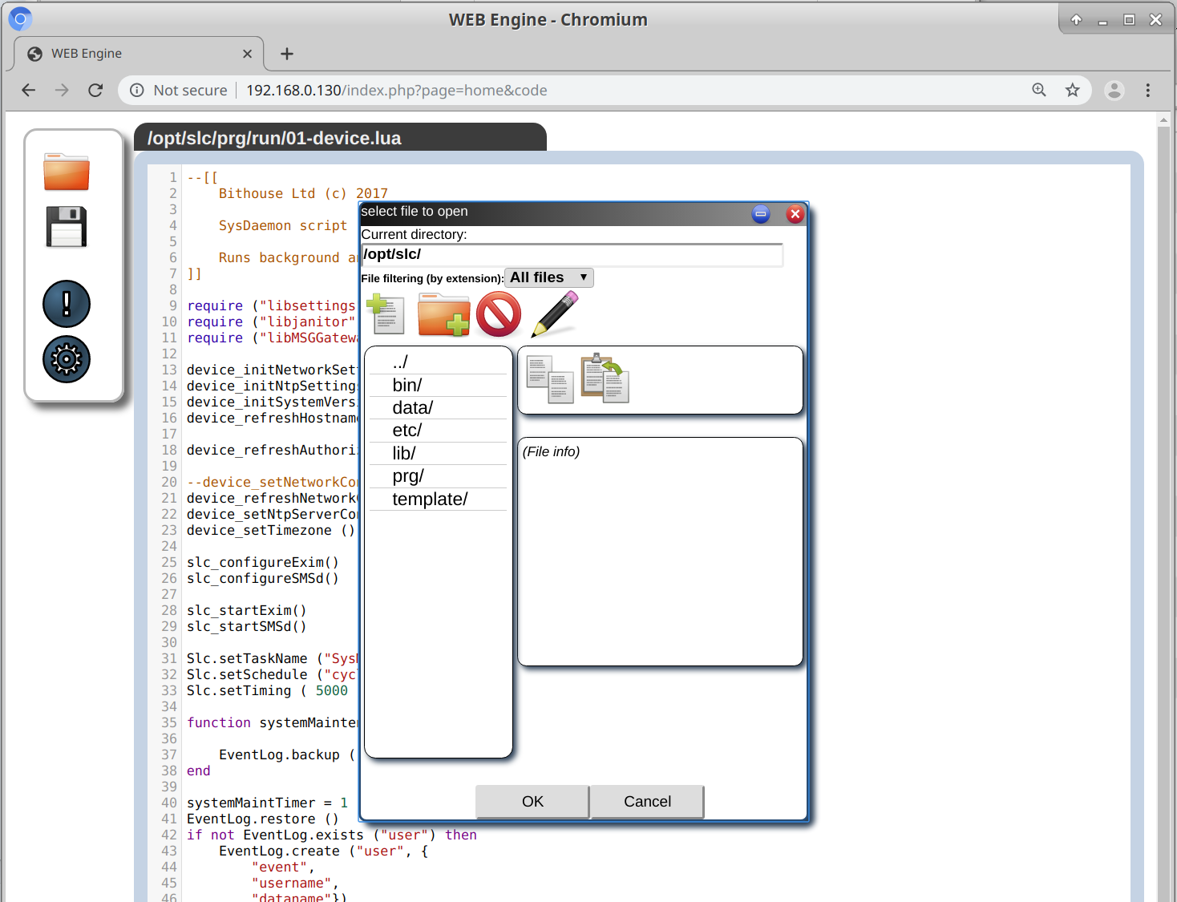
Task: Open the lib/ folder
Action: tap(438, 454)
